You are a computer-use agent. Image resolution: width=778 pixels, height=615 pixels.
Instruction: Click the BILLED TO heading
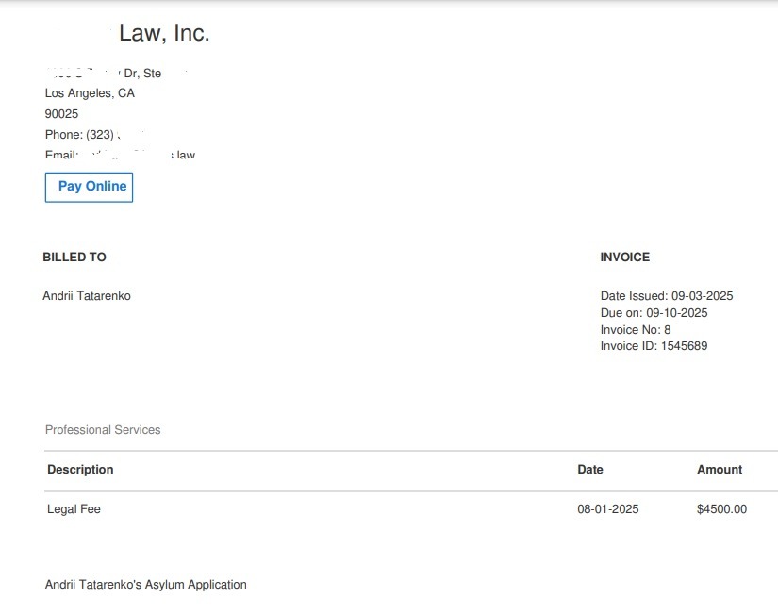(74, 258)
